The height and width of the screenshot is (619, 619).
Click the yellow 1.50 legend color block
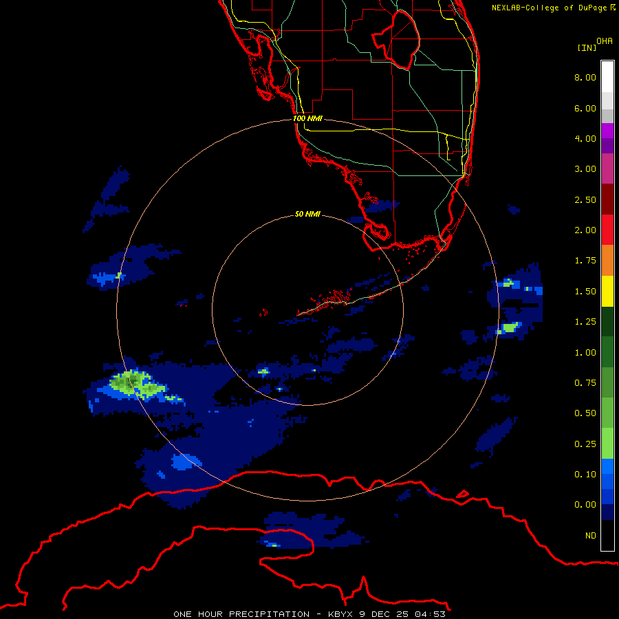[607, 292]
